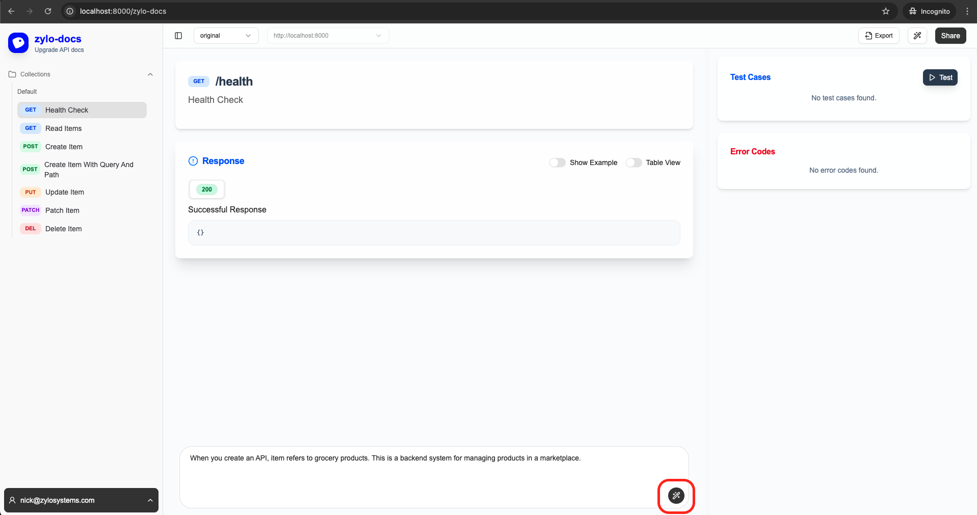Click the browser address bar URL

pyautogui.click(x=123, y=11)
